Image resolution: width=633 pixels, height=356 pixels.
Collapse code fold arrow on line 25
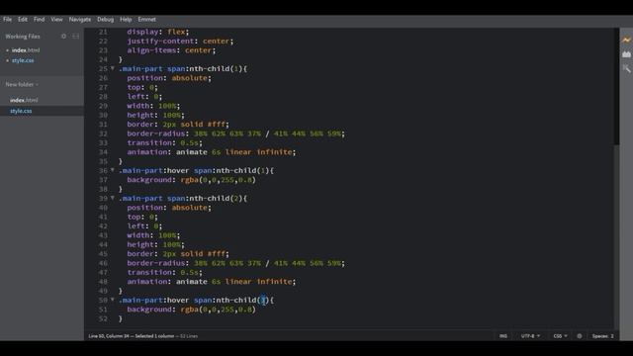coord(113,68)
